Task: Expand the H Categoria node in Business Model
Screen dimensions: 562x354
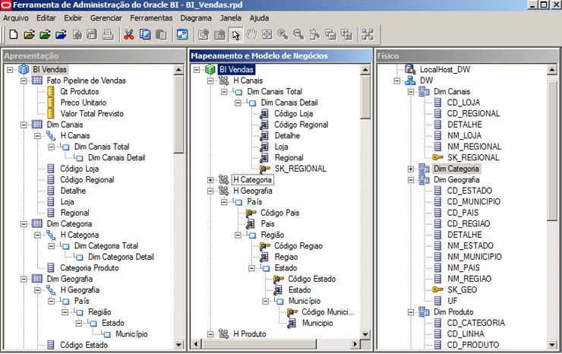Action: pos(210,180)
